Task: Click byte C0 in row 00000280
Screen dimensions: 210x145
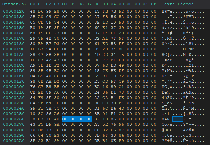Action: (97, 130)
